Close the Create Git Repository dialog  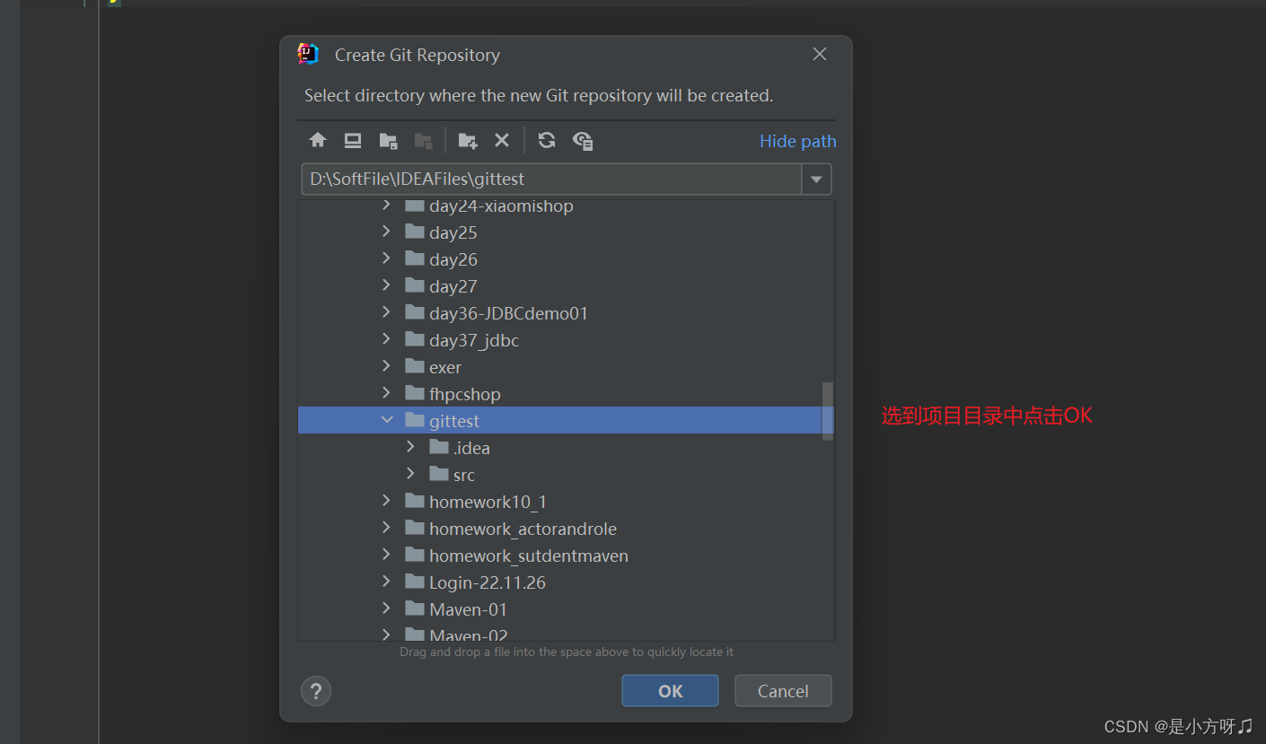click(x=820, y=54)
